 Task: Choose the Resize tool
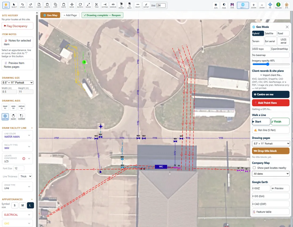click(x=88, y=5)
